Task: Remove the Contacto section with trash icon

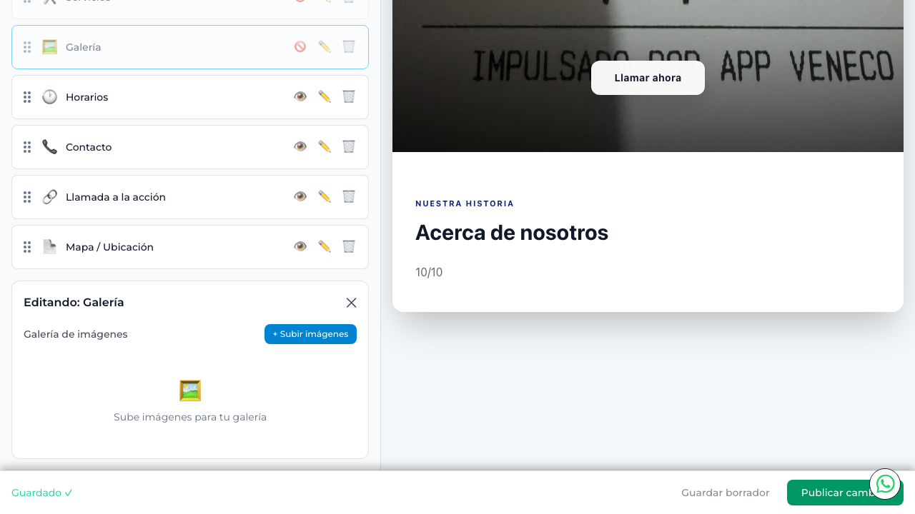Action: pyautogui.click(x=349, y=146)
